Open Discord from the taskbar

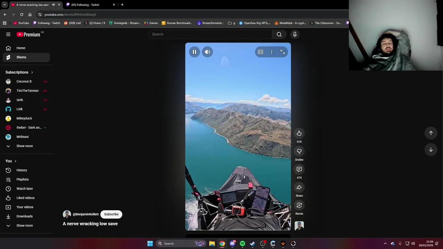coord(232,243)
